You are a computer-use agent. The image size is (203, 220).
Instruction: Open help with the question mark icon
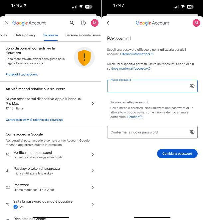pos(84,23)
